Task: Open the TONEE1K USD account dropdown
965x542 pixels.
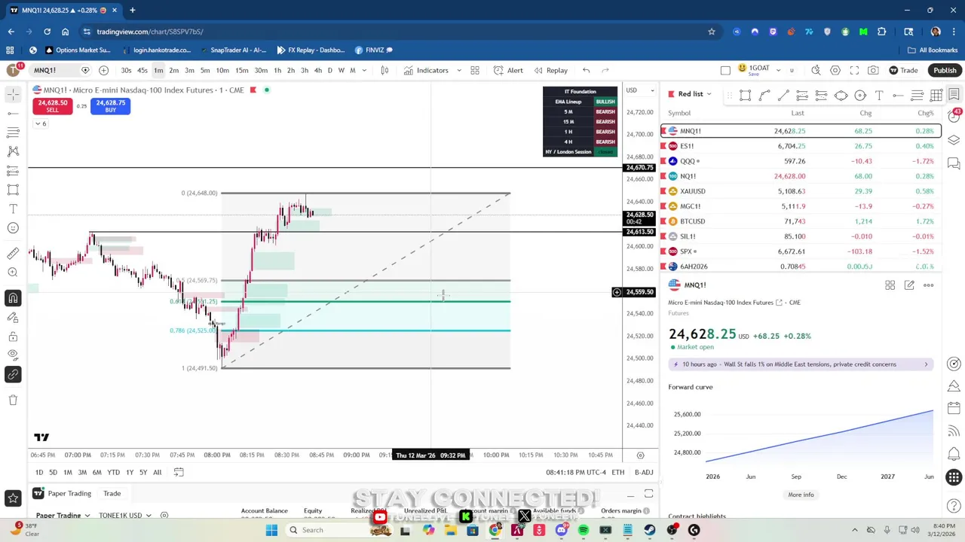Action: pos(124,516)
